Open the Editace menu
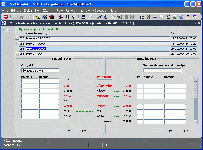 pyautogui.click(x=16, y=11)
